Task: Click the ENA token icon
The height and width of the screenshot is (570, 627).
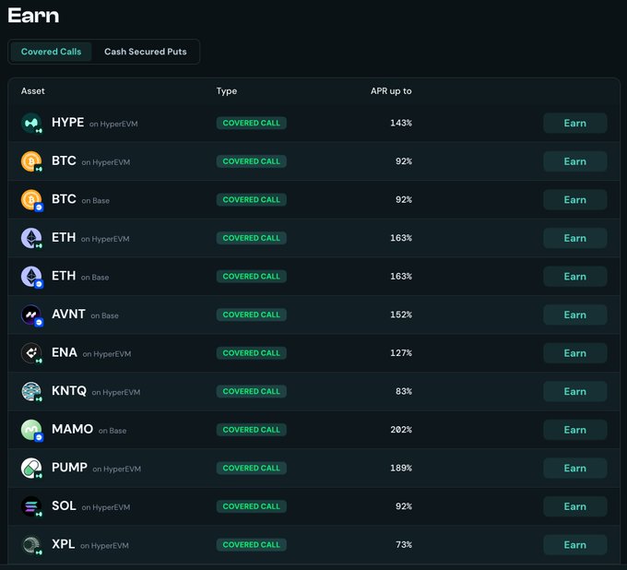Action: coord(31,353)
